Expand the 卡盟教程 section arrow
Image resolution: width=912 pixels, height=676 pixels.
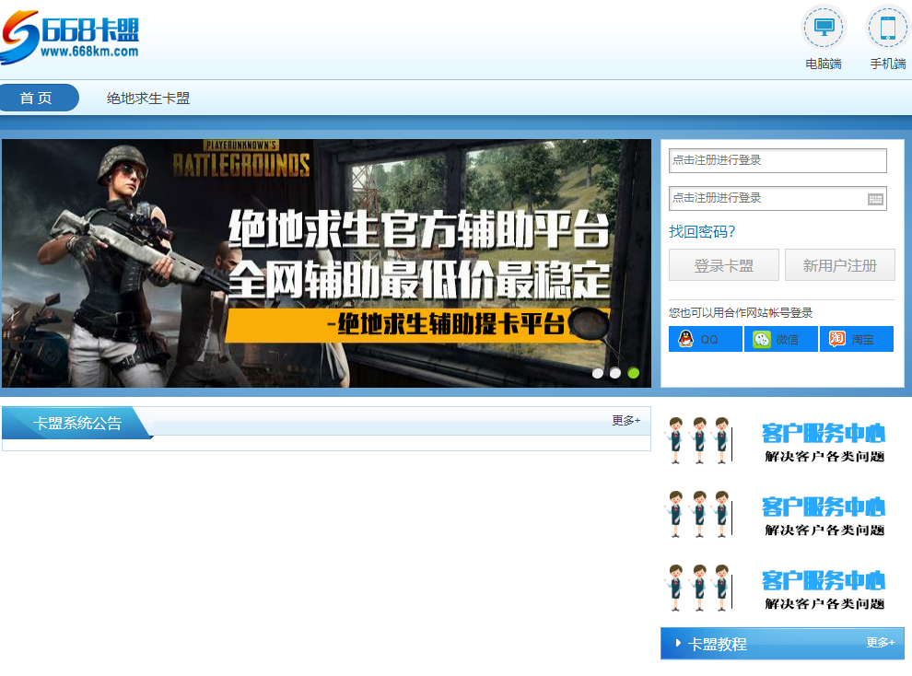click(678, 644)
